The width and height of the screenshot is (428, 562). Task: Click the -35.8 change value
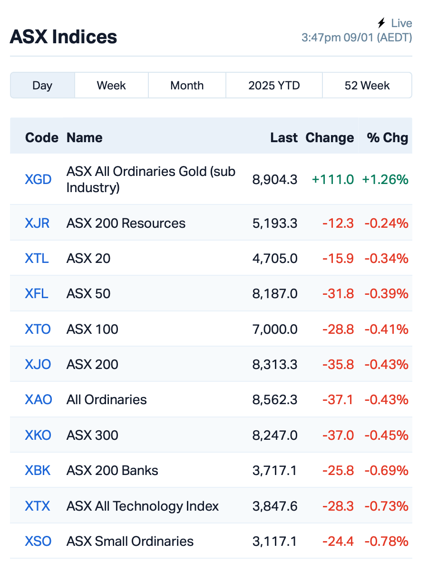pos(338,364)
